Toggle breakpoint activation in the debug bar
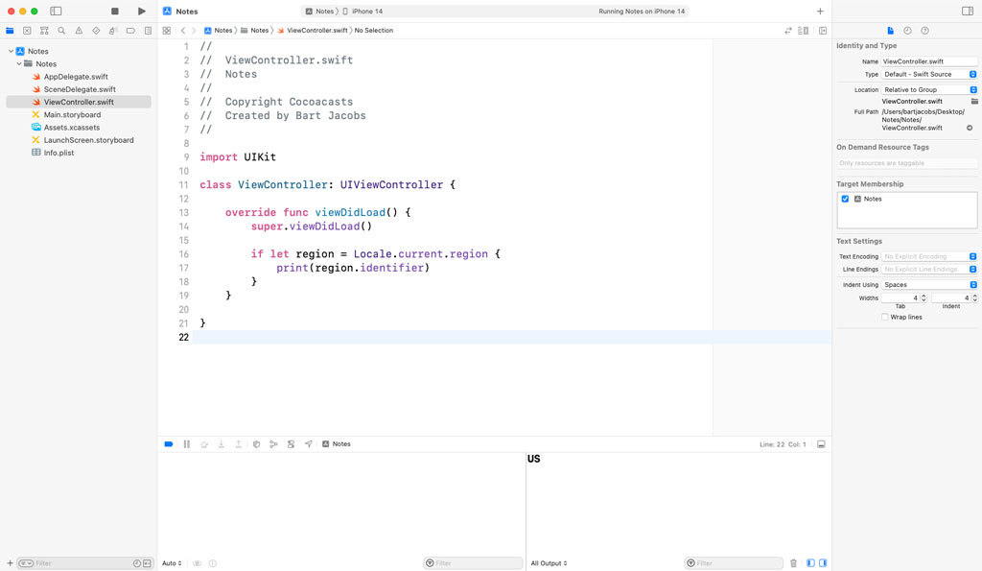This screenshot has height=571, width=982. coord(168,443)
